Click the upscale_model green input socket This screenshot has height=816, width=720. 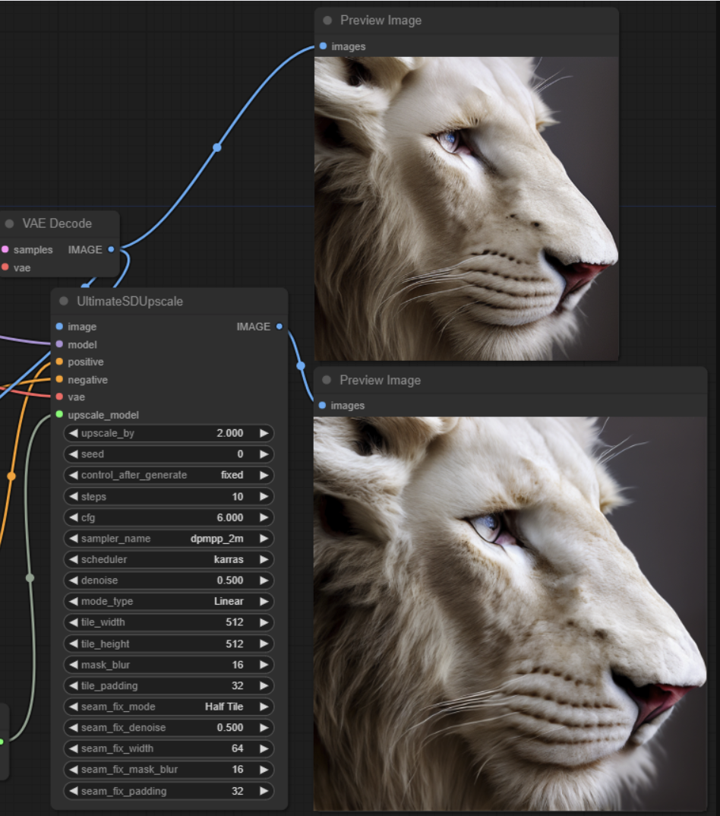[59, 415]
